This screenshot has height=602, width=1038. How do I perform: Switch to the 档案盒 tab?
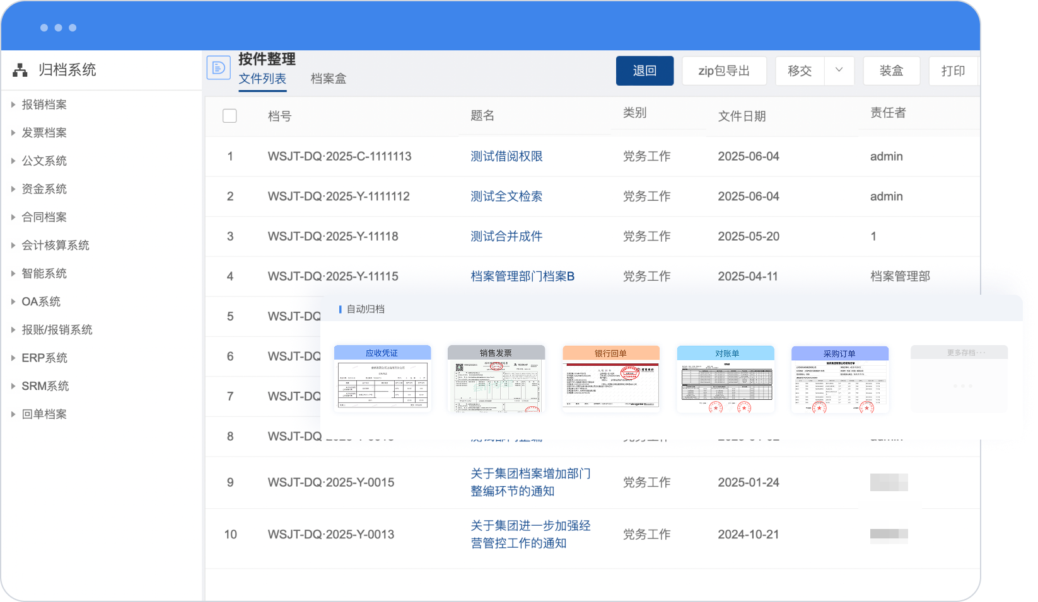329,79
